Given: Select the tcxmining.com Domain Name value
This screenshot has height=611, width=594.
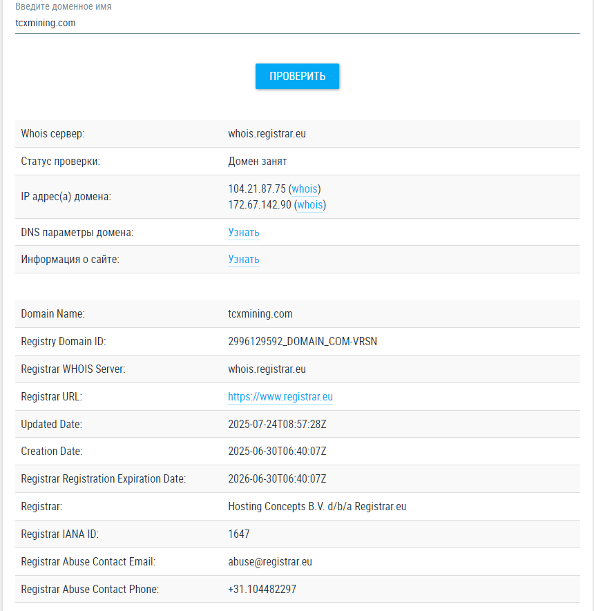Looking at the screenshot, I should pyautogui.click(x=260, y=314).
